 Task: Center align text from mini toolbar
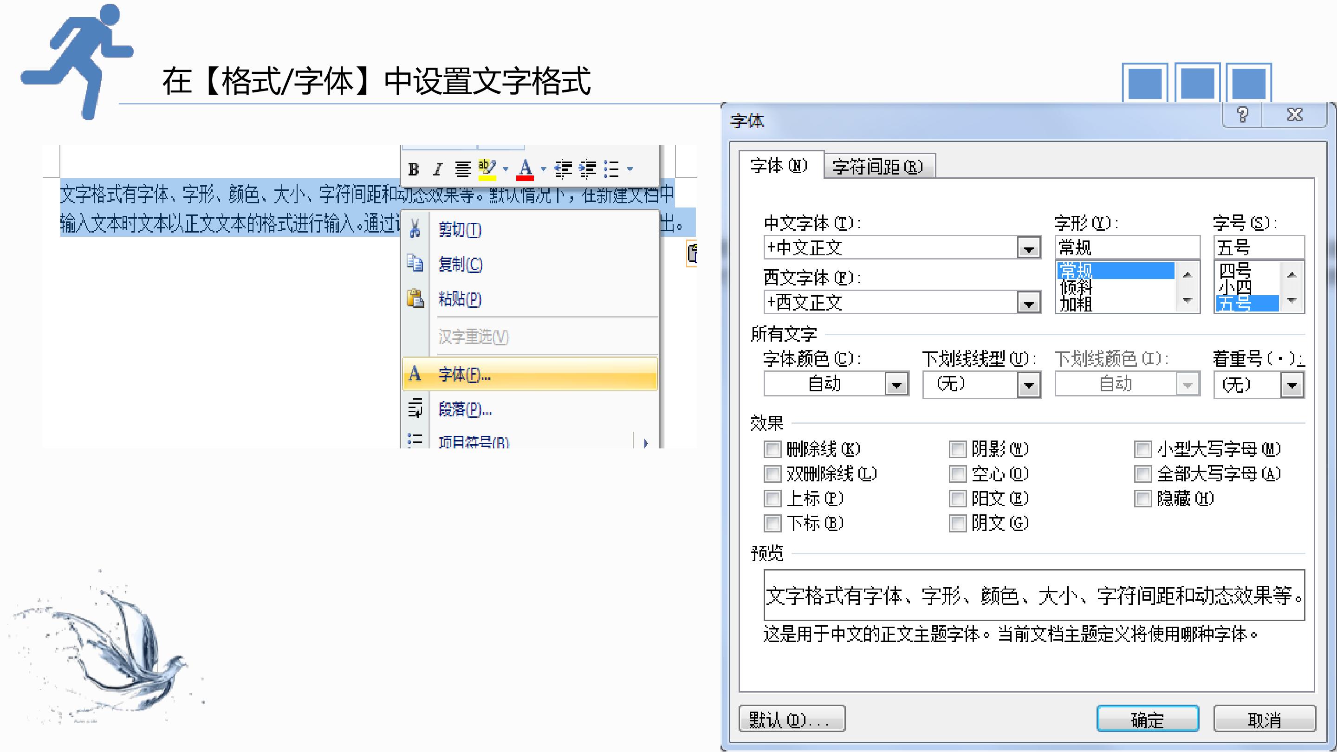[462, 169]
